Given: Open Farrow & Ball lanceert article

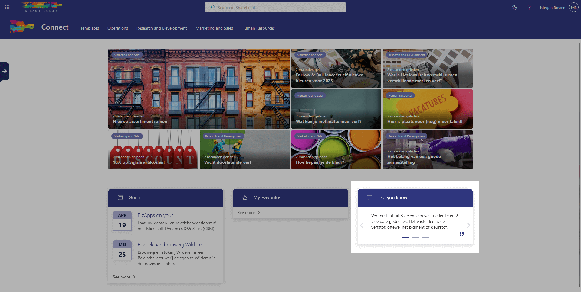Looking at the screenshot, I should point(336,68).
